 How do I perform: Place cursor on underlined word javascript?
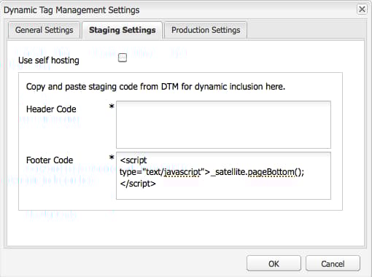point(182,172)
